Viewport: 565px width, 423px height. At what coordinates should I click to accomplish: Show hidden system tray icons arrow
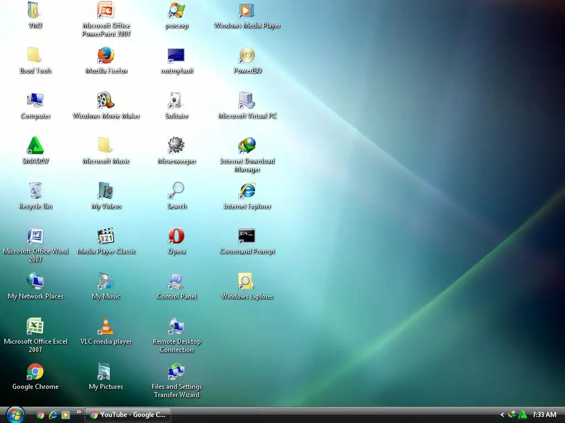(502, 415)
